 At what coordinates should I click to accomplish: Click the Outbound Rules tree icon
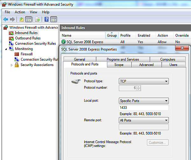pos(11,38)
